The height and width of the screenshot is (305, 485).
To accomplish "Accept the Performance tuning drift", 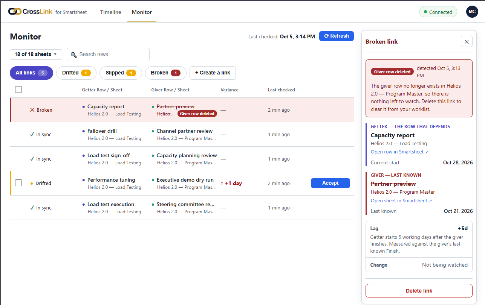I will pyautogui.click(x=330, y=183).
